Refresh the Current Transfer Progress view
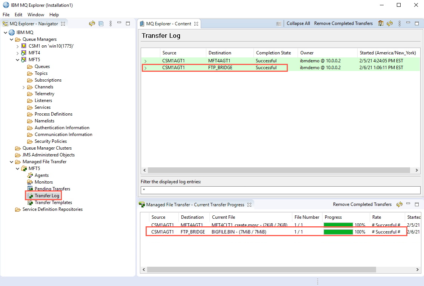This screenshot has width=424, height=286. coord(399,204)
